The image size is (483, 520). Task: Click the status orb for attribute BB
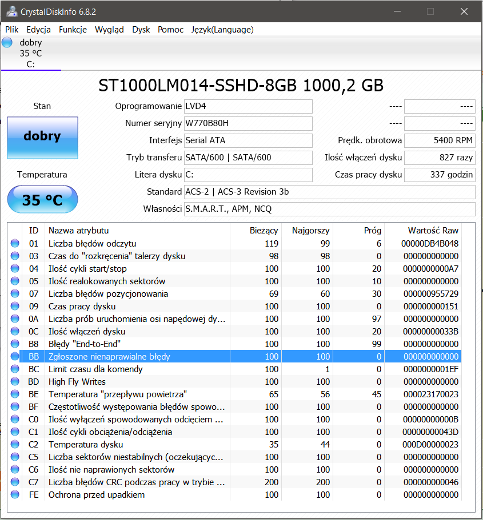(15, 357)
